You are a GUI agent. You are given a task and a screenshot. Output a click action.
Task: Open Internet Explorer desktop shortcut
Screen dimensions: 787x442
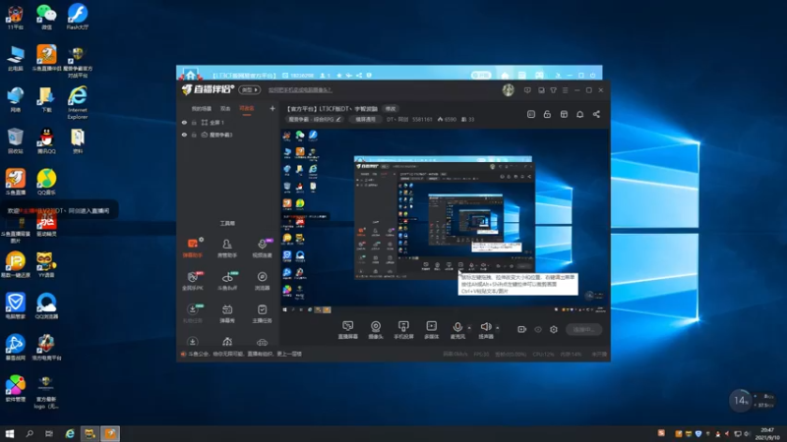[x=78, y=102]
